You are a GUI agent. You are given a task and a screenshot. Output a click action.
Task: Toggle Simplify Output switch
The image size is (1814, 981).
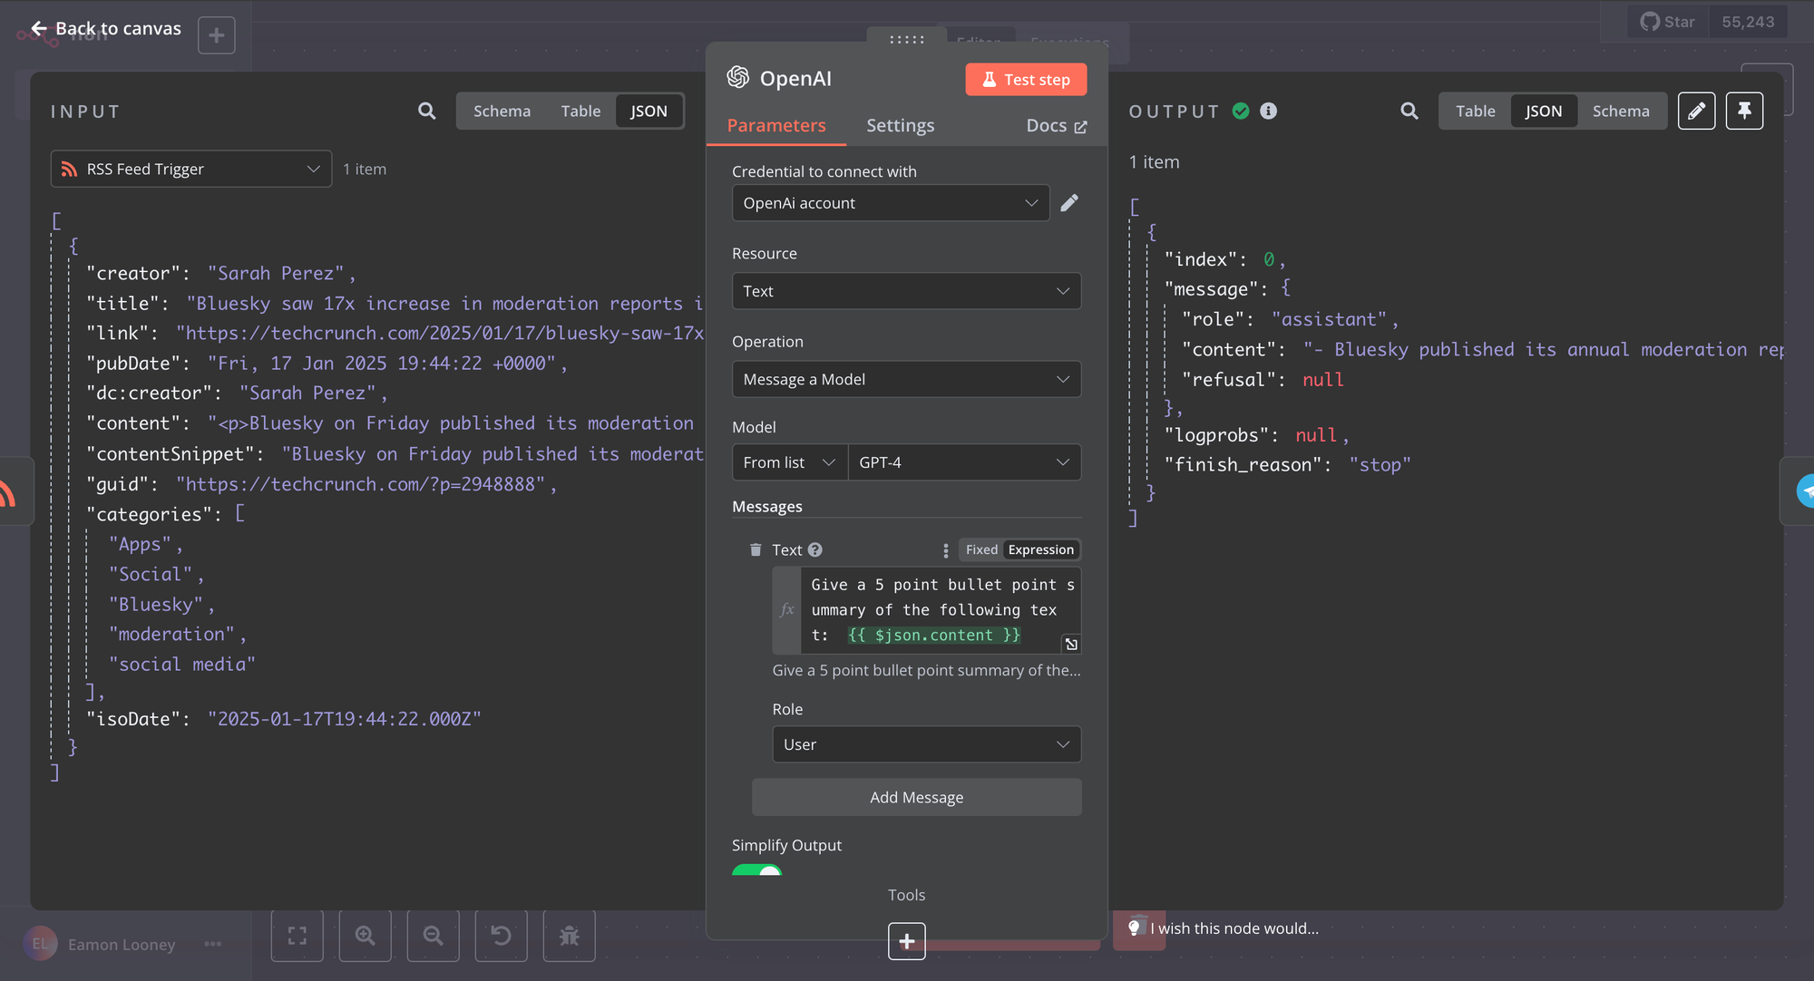tap(756, 869)
